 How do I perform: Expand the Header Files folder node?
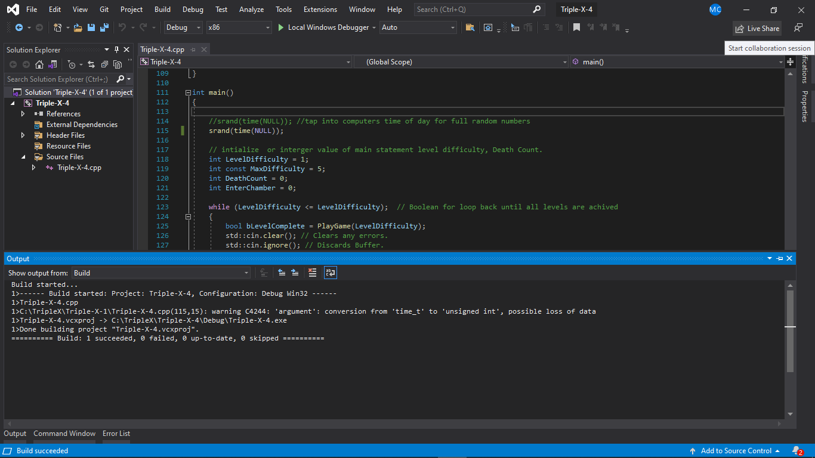(23, 135)
